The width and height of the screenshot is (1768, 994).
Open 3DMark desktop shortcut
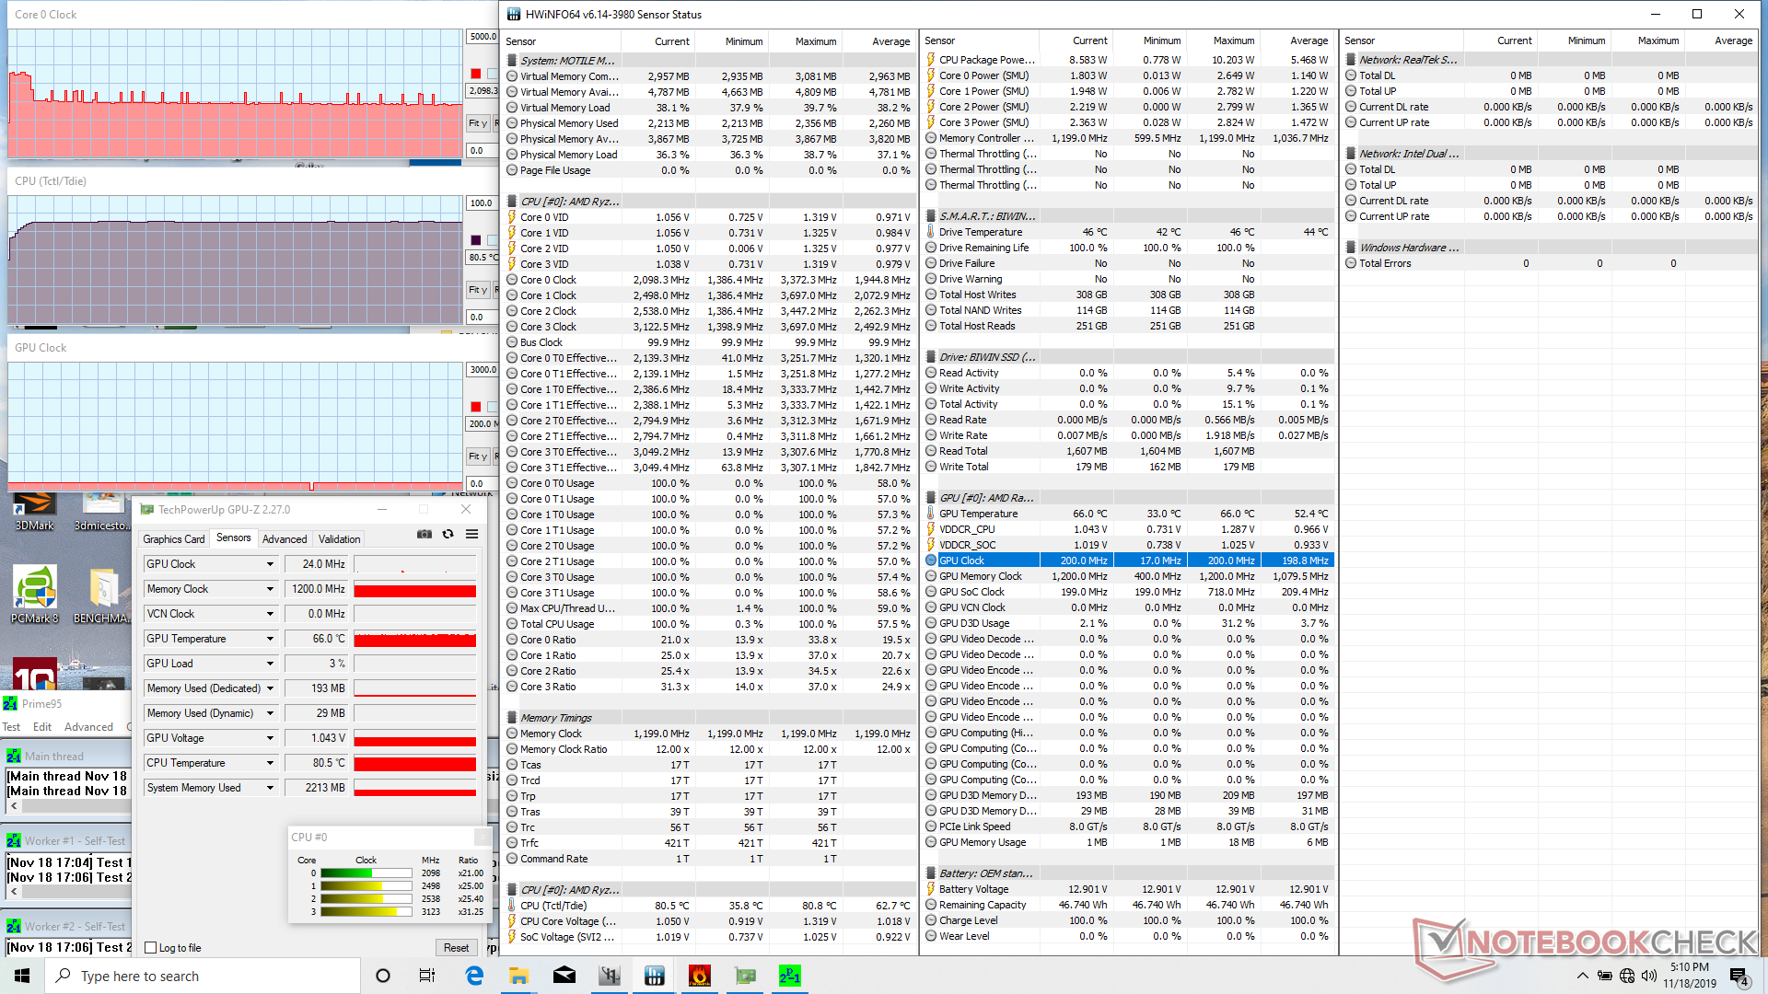(x=35, y=513)
